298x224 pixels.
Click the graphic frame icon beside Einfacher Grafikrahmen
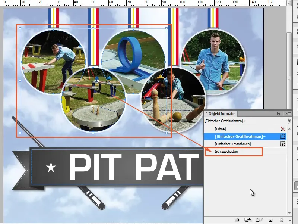[283, 136]
